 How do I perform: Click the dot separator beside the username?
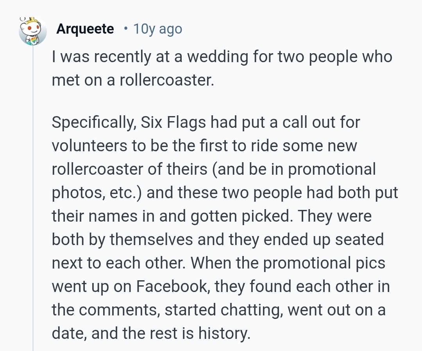pyautogui.click(x=125, y=29)
